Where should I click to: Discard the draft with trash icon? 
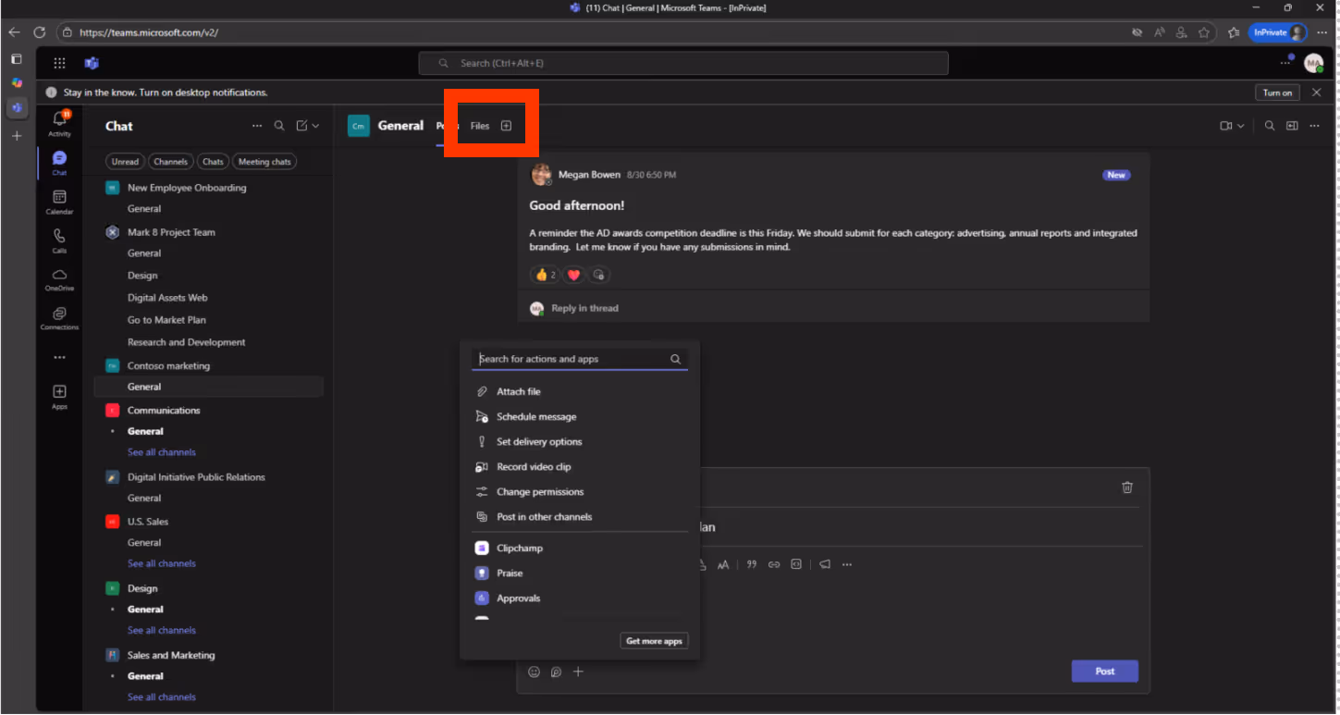[x=1127, y=487]
